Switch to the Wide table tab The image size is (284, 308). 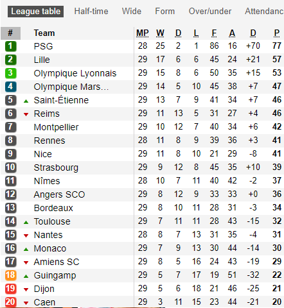click(132, 12)
